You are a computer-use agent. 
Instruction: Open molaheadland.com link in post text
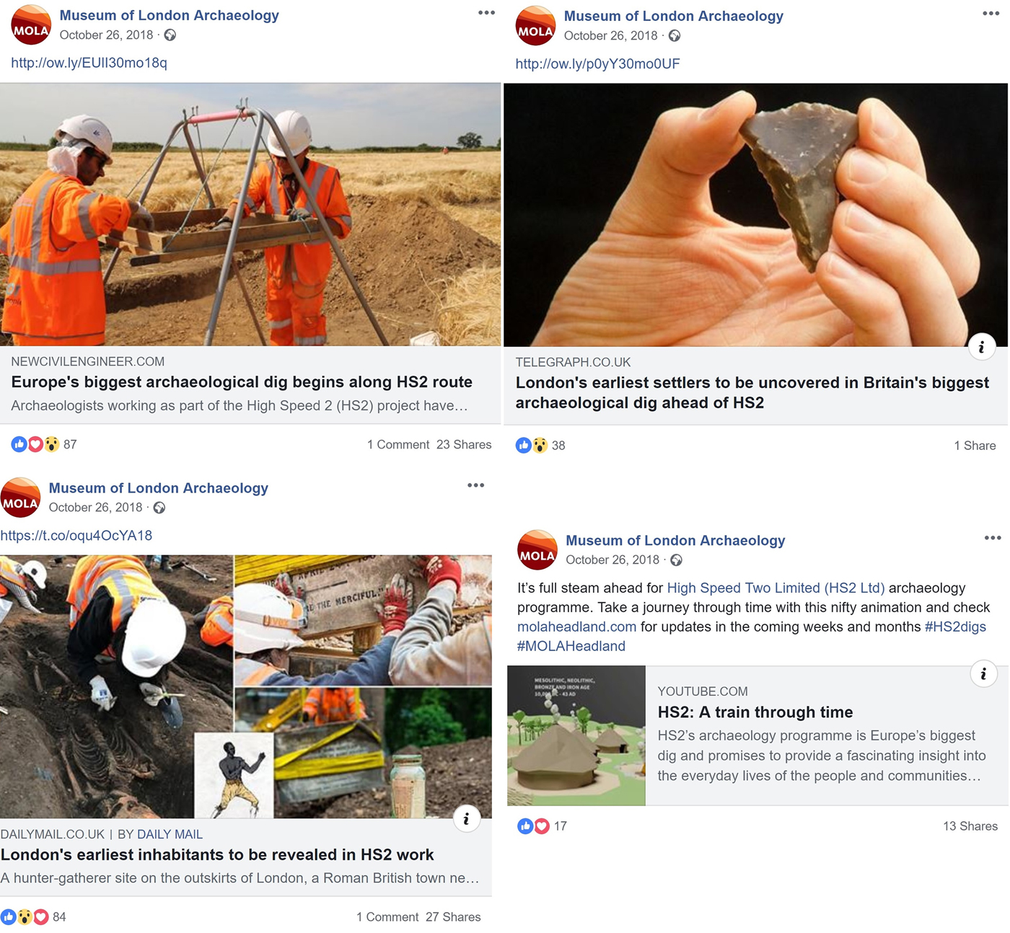[x=576, y=627]
